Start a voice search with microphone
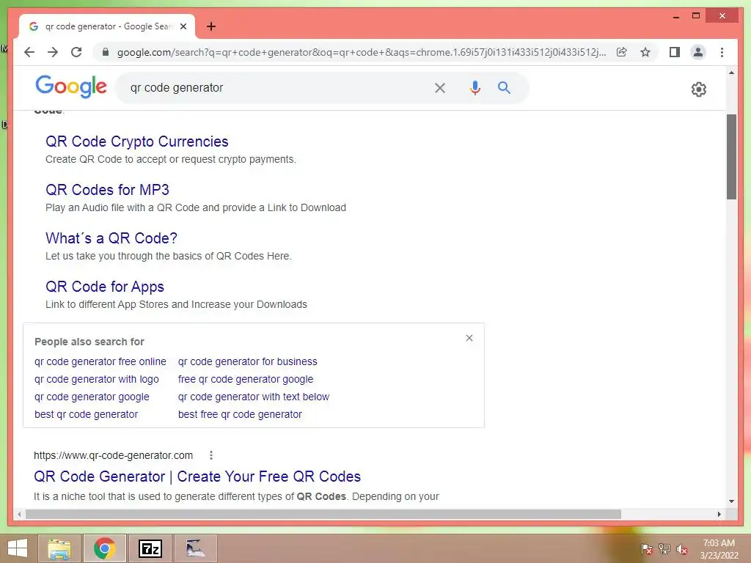This screenshot has width=751, height=563. coord(475,88)
